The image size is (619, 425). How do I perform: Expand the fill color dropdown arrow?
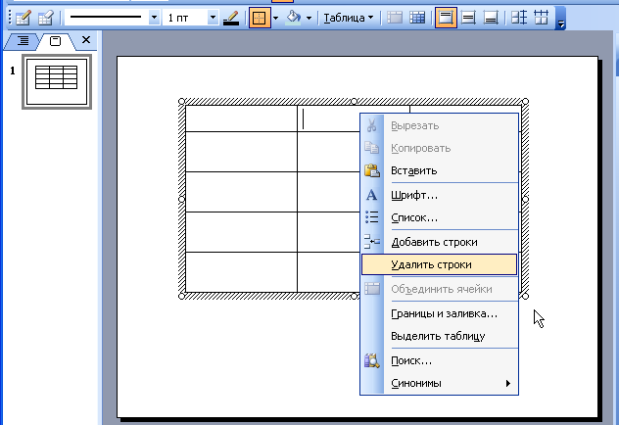point(309,18)
